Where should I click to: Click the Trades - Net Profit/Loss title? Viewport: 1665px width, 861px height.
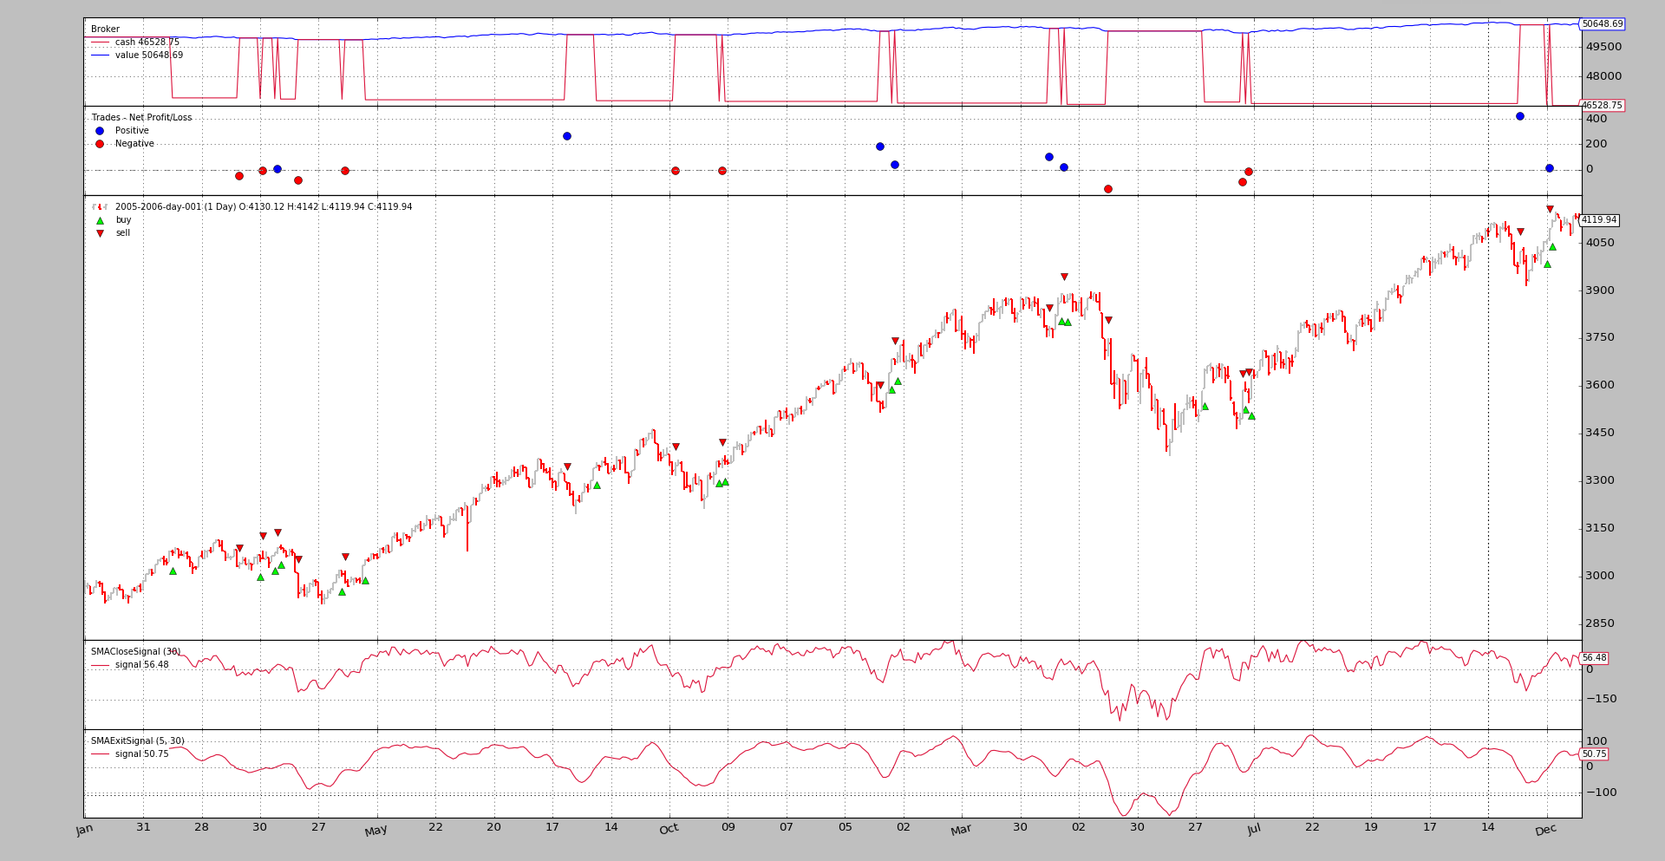141,118
